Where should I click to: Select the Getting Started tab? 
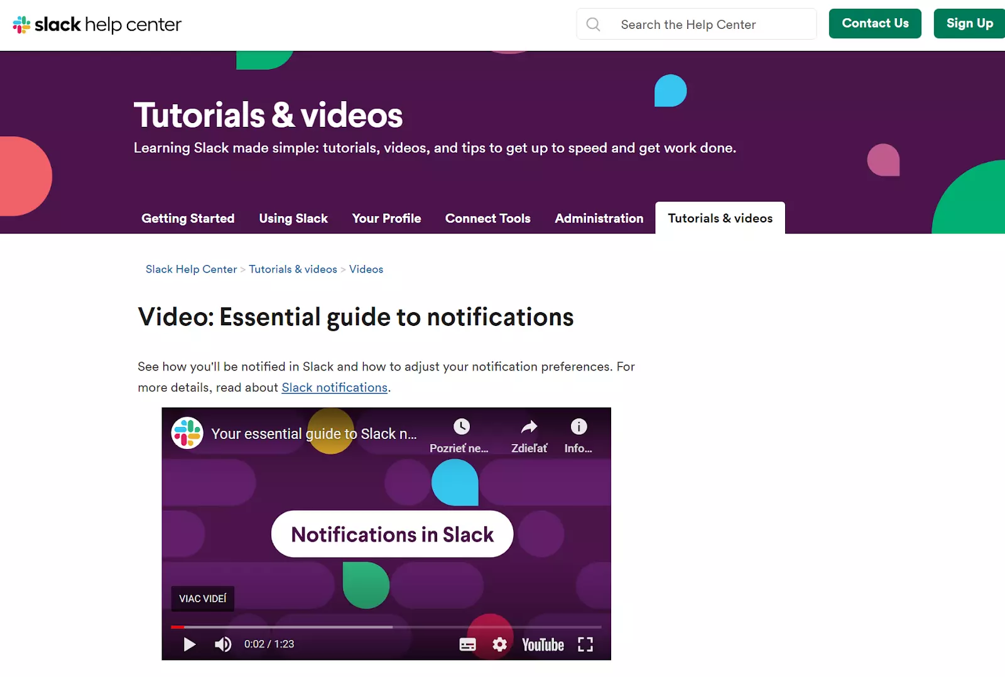coord(187,218)
